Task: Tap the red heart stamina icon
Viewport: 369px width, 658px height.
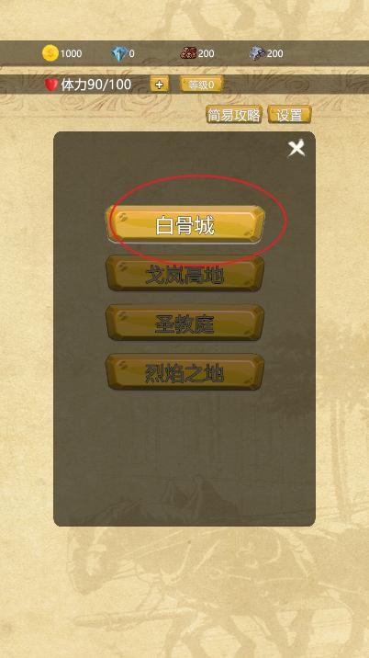Action: (51, 85)
